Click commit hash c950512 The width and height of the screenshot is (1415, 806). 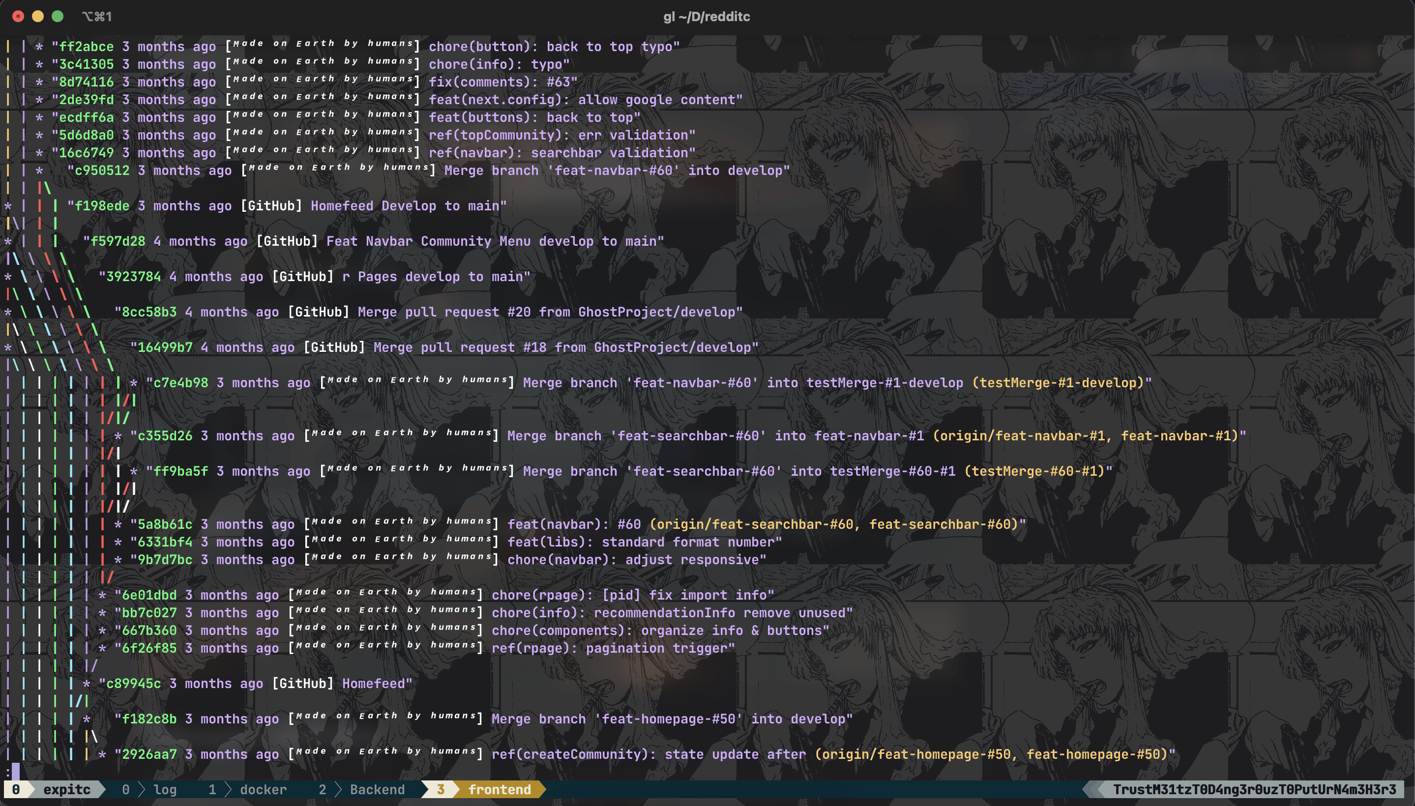point(102,171)
